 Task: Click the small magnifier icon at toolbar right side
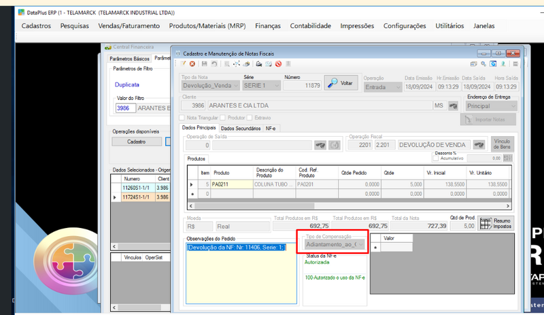483,64
